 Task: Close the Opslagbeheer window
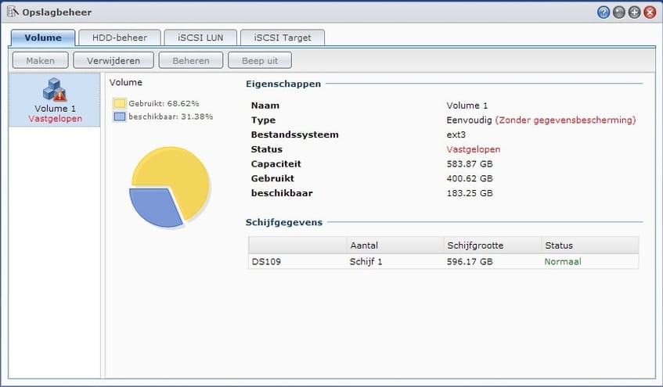point(649,13)
